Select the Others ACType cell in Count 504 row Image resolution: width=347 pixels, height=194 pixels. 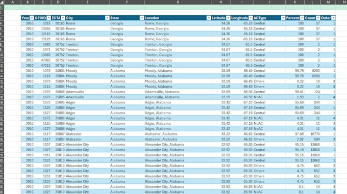click(269, 140)
